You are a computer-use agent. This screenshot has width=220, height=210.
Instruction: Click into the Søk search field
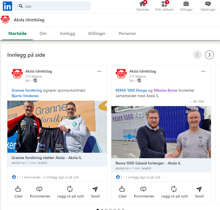pos(55,6)
